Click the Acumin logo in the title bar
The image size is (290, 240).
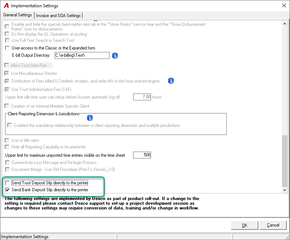click(x=6, y=6)
